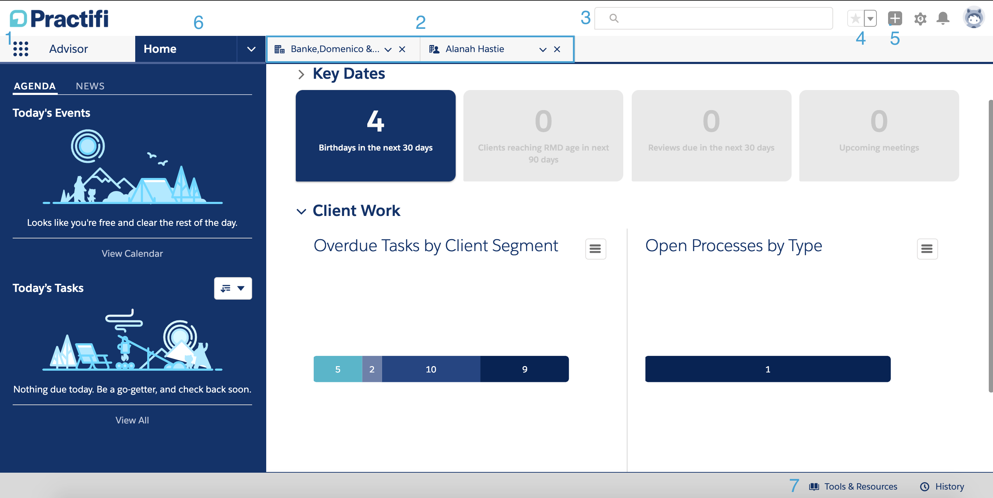Select the Home navigation tab
The image size is (993, 498).
186,49
